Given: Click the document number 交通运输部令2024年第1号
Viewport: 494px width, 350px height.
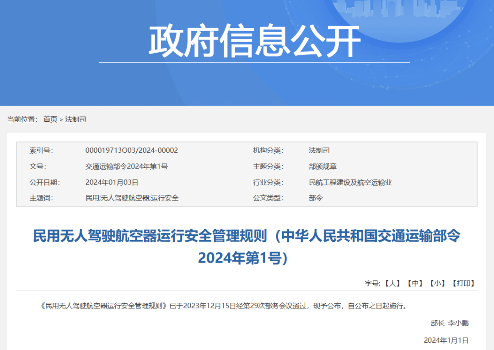Looking at the screenshot, I should (x=127, y=167).
